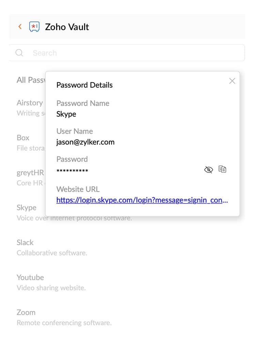
Task: Select the greytHR password entry
Action: click(x=30, y=173)
